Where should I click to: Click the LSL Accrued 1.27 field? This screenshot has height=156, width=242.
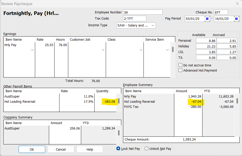point(227,52)
